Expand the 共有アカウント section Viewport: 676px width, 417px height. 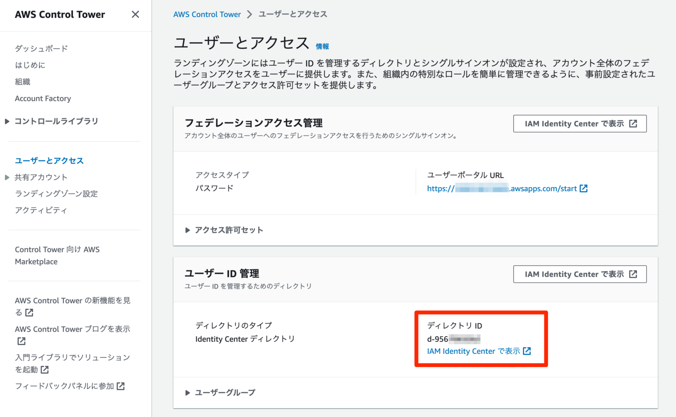pos(6,177)
